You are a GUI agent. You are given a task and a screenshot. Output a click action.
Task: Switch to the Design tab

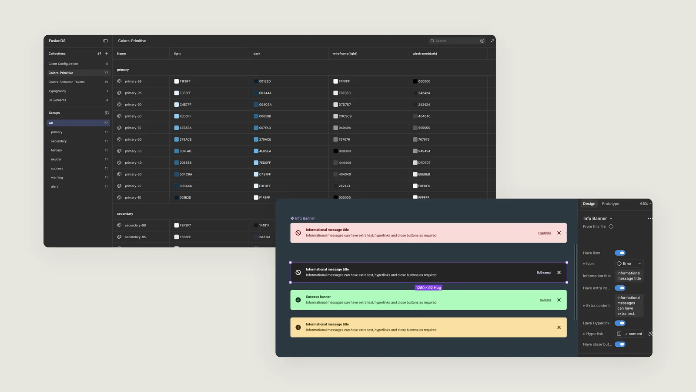tap(589, 204)
